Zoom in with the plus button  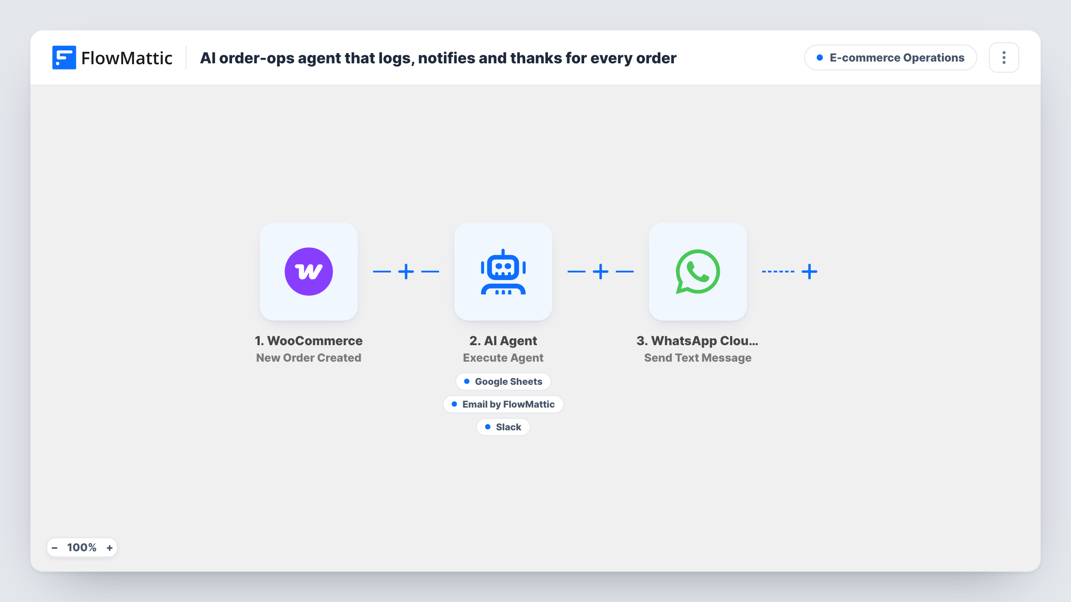tap(109, 548)
